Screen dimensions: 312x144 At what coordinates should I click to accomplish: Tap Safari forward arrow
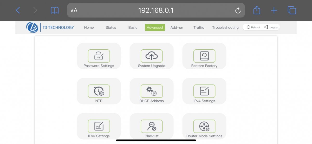[35, 10]
